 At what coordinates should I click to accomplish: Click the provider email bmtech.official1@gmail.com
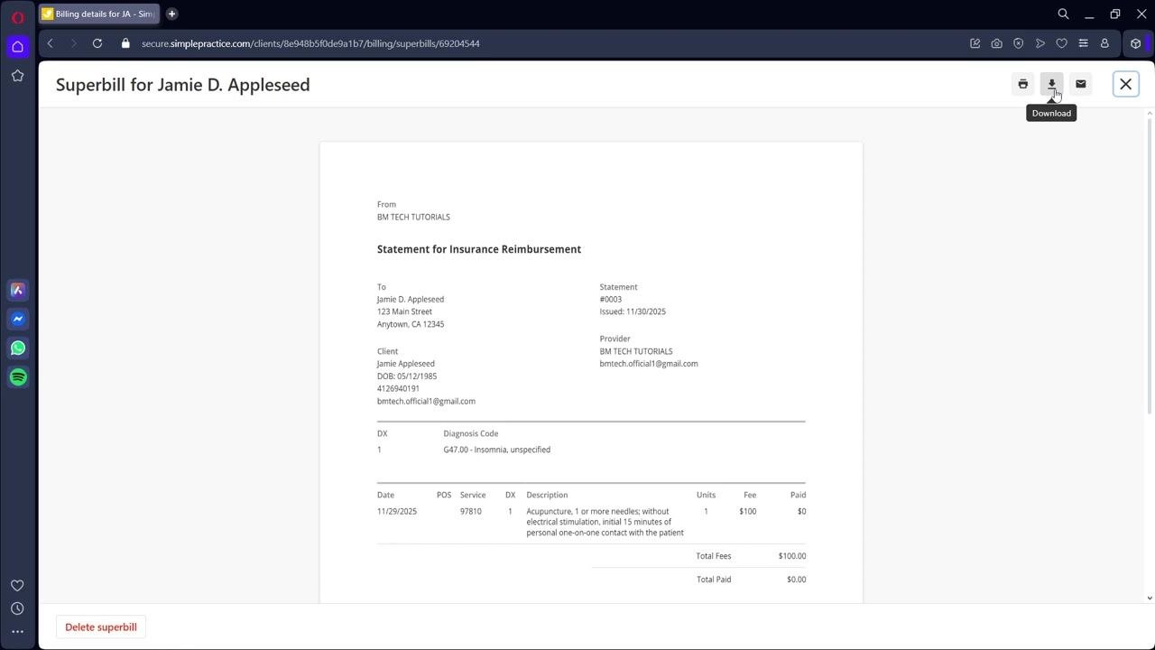649,364
